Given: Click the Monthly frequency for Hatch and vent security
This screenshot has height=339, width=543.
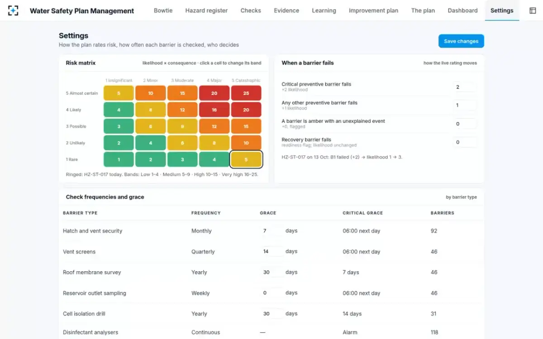Looking at the screenshot, I should point(201,231).
